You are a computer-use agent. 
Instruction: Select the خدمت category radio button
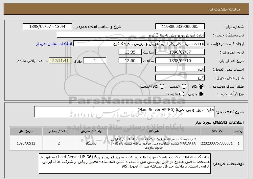(x=184, y=86)
